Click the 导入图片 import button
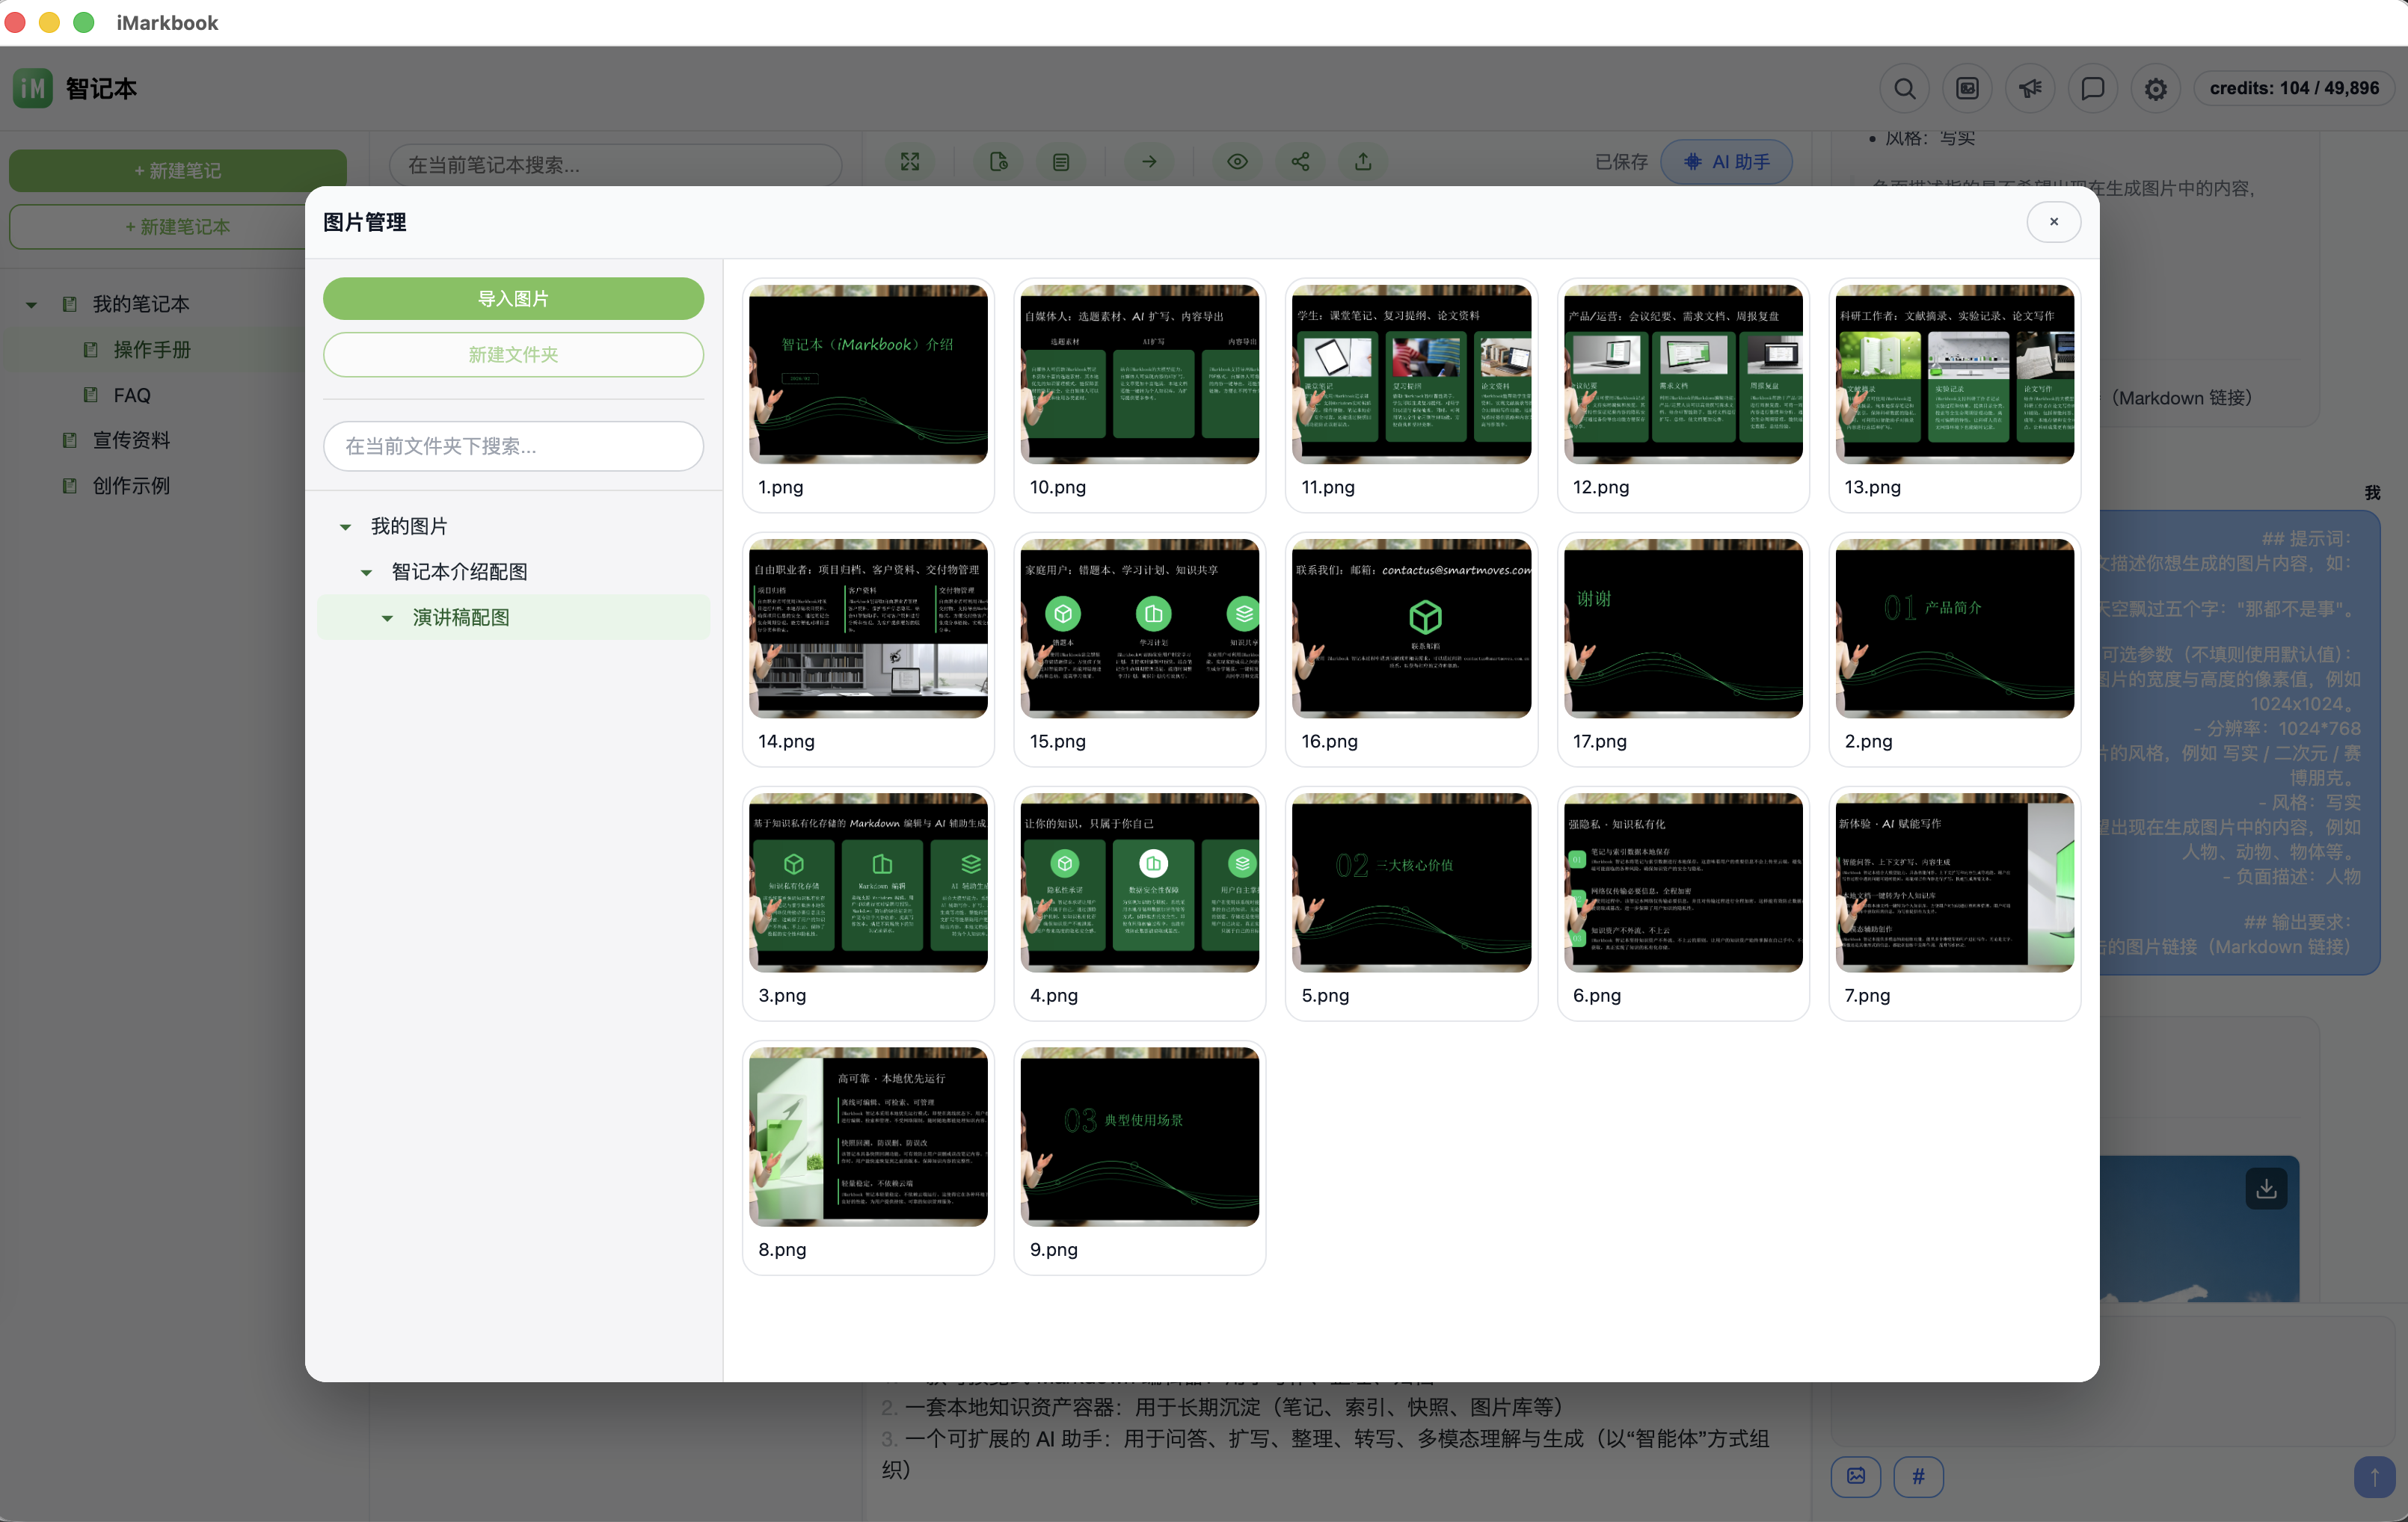 [x=513, y=299]
